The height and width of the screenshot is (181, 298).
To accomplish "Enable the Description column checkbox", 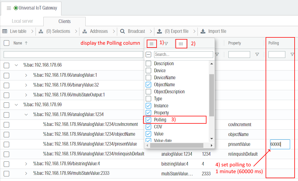I will 148,64.
